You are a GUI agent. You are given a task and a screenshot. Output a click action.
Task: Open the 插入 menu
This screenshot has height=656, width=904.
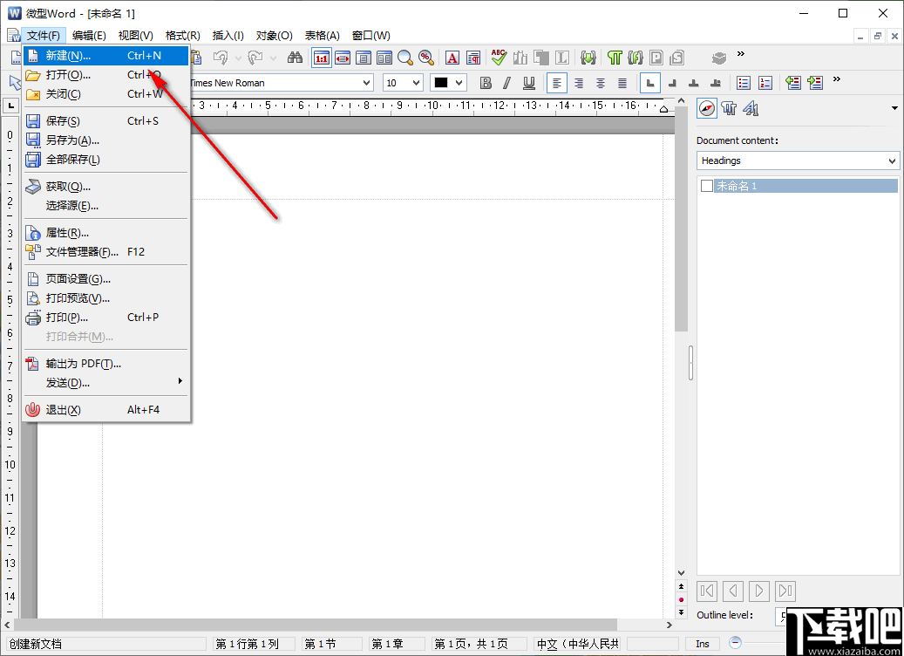click(227, 35)
